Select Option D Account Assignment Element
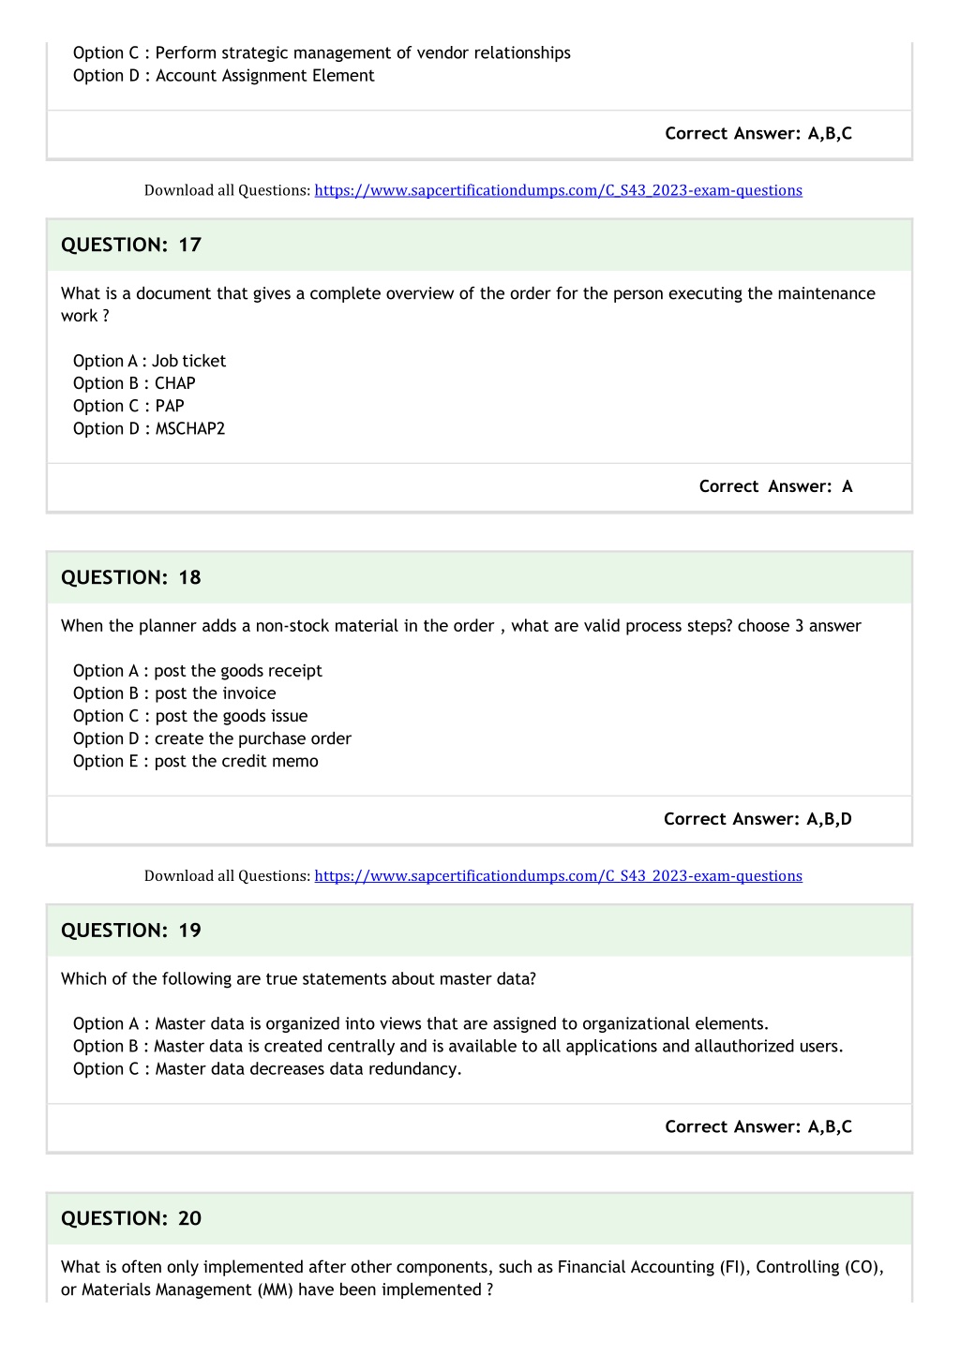Image resolution: width=960 pixels, height=1356 pixels. pos(224,76)
